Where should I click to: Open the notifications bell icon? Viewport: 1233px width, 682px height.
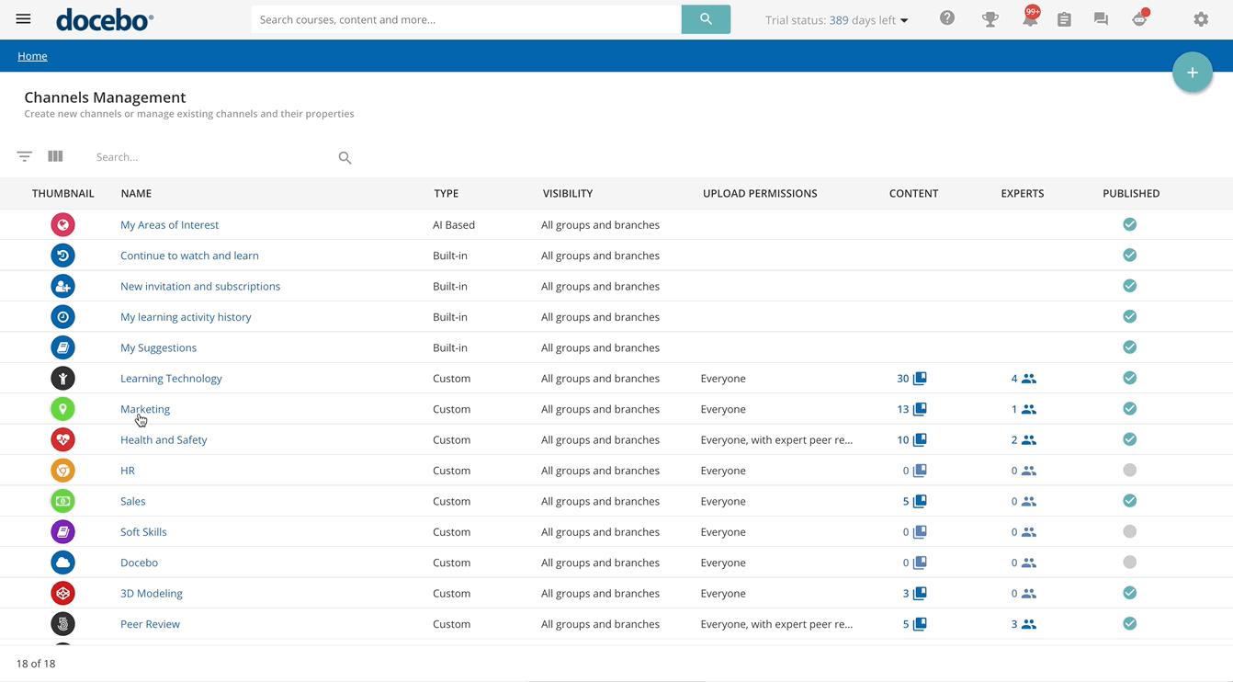click(x=1029, y=19)
